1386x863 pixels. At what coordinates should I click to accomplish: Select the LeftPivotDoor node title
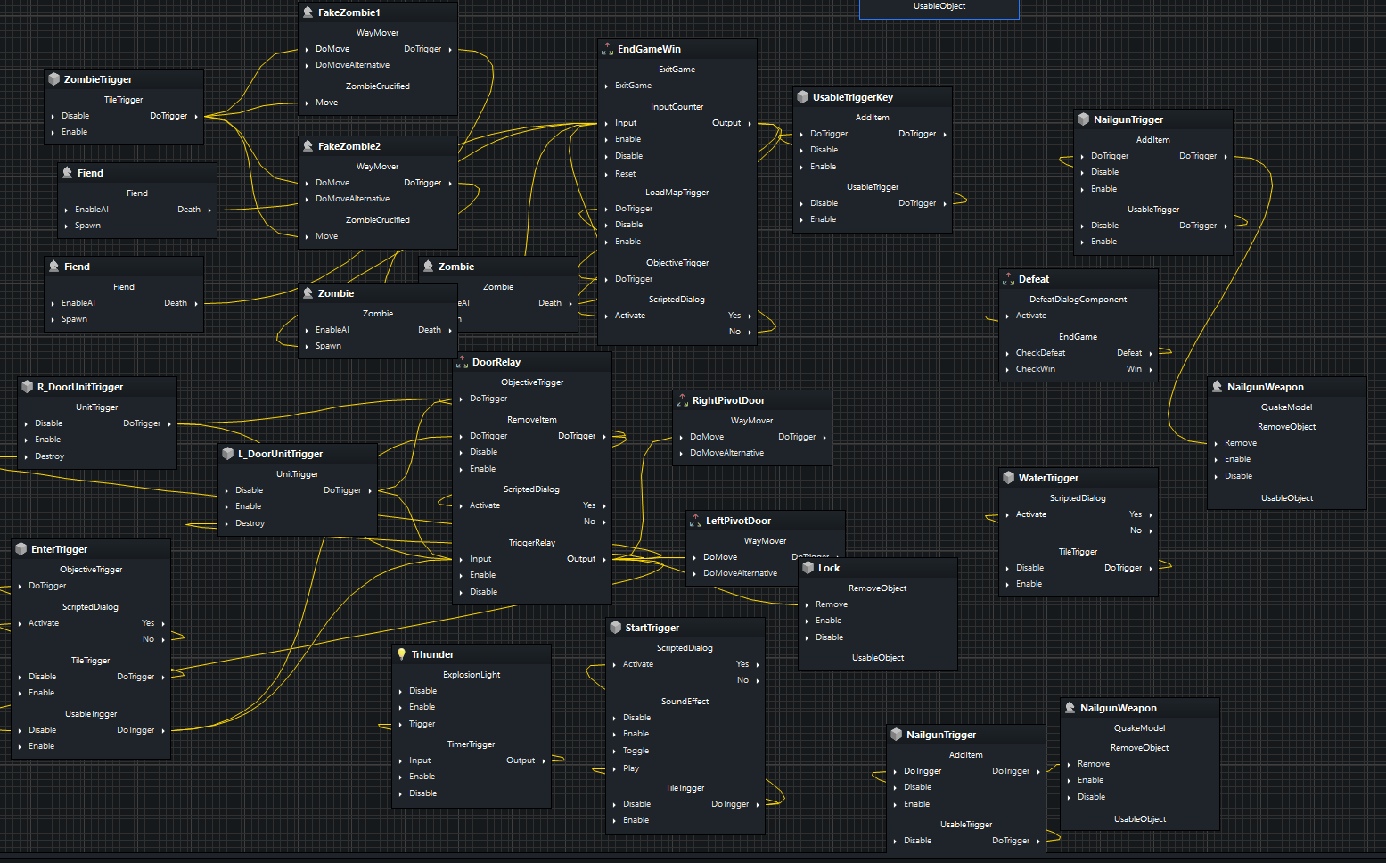coord(738,521)
